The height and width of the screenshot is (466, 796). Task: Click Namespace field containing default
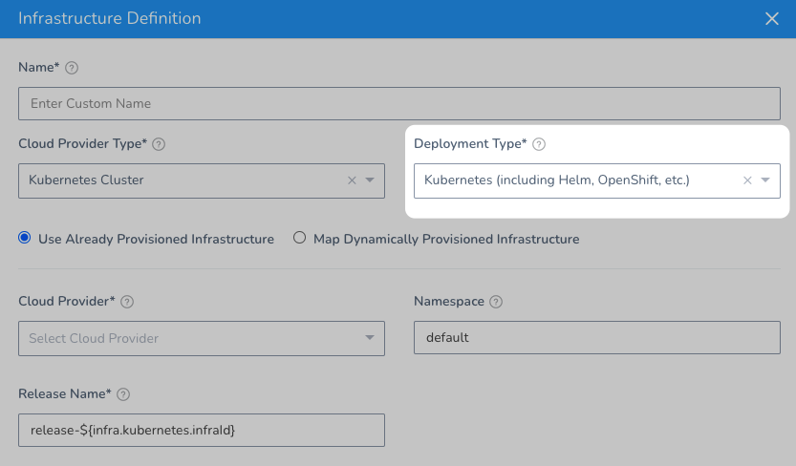click(x=597, y=338)
